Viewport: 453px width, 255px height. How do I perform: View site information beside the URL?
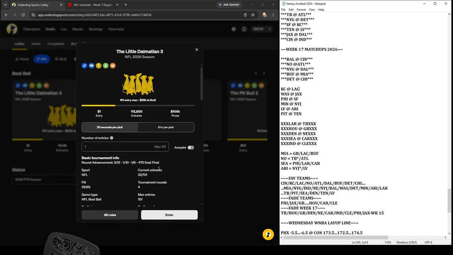33,15
